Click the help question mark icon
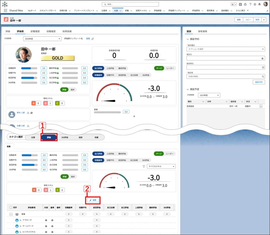This screenshot has height=235, width=270. pyautogui.click(x=250, y=4)
